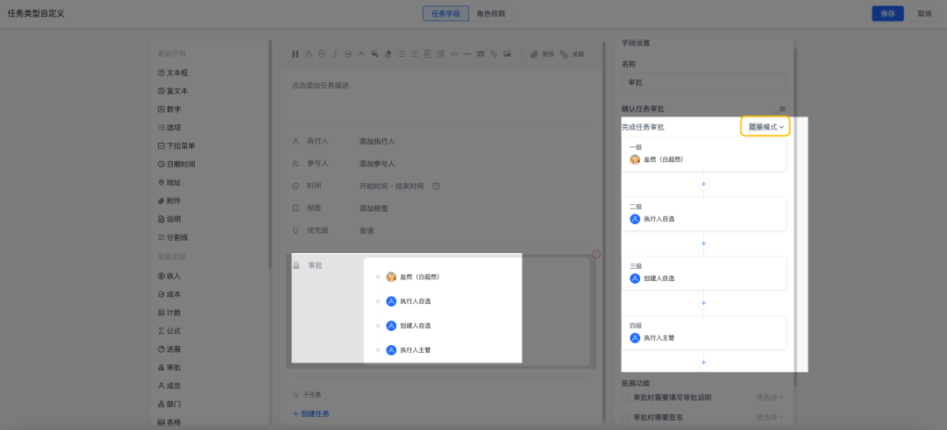Insert a code block

454,53
